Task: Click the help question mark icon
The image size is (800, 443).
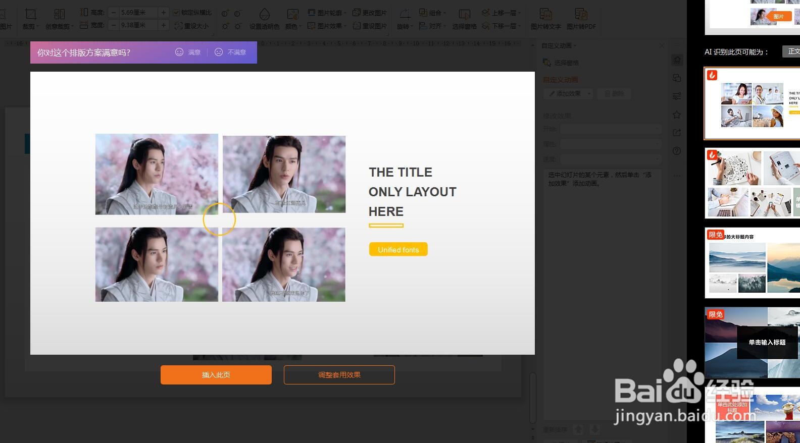Action: (x=677, y=151)
